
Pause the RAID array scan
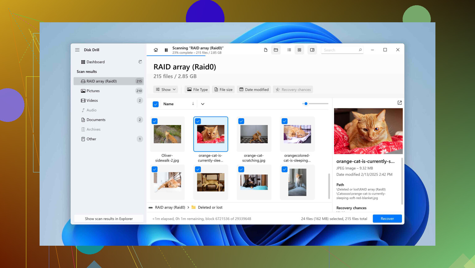166,50
